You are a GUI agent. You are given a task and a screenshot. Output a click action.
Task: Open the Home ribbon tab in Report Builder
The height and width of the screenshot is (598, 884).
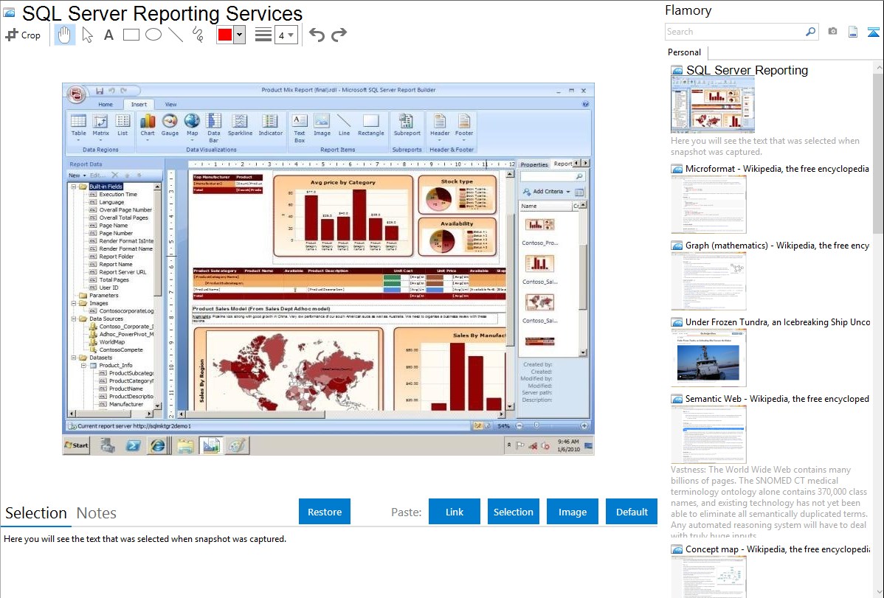[106, 104]
